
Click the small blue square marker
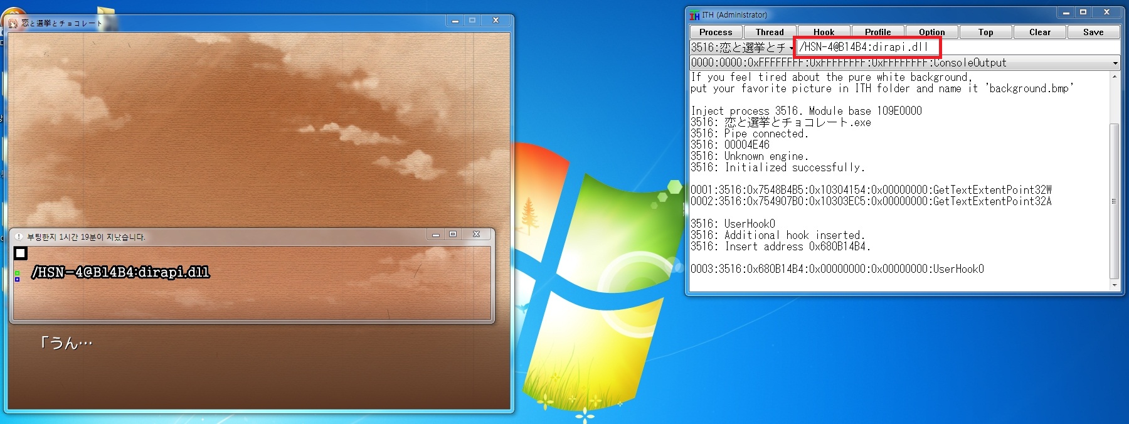pyautogui.click(x=17, y=279)
